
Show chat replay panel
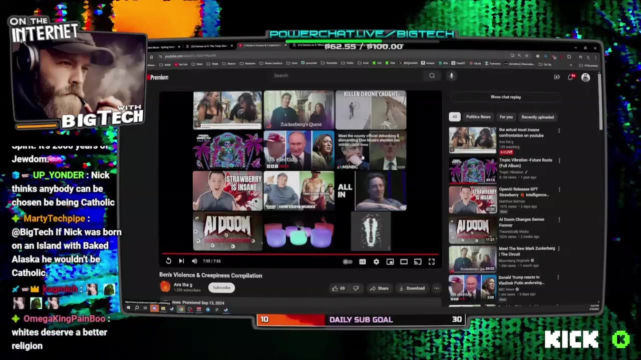click(x=506, y=97)
